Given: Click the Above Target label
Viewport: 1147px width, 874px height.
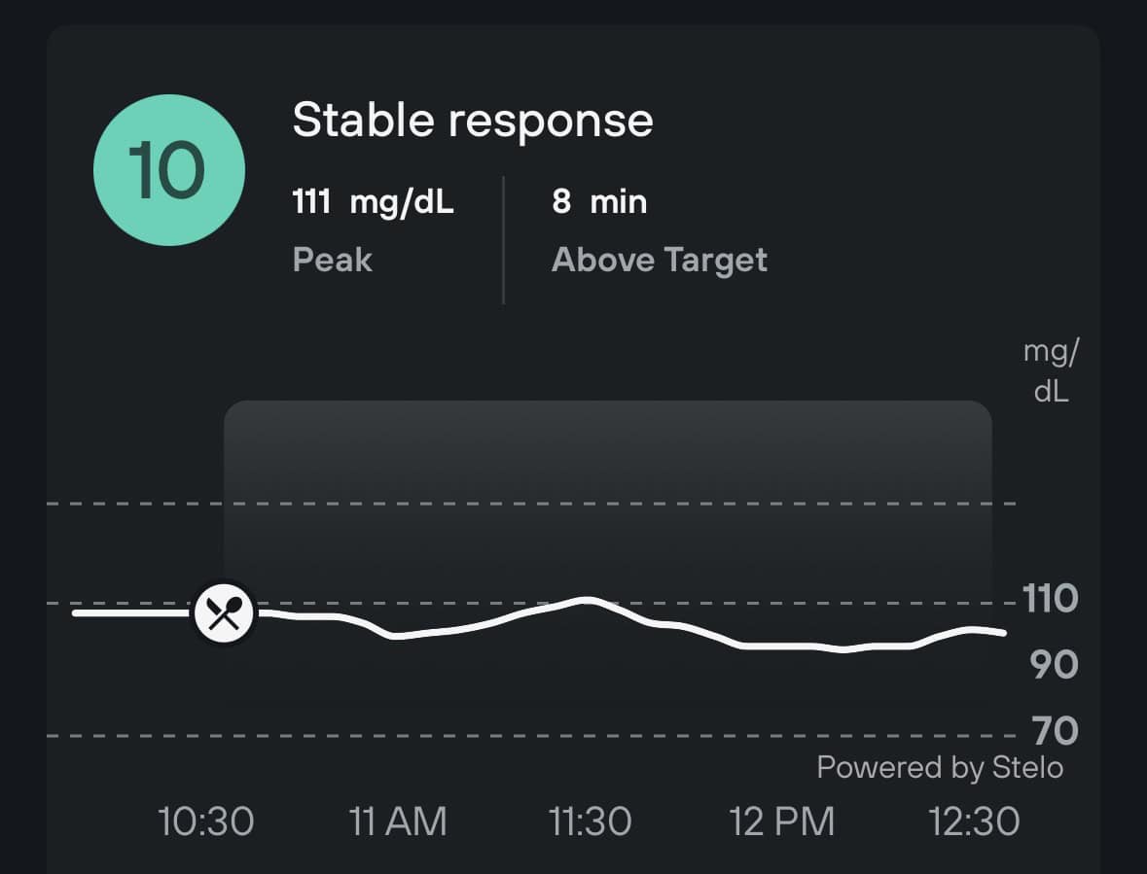Looking at the screenshot, I should coord(660,259).
